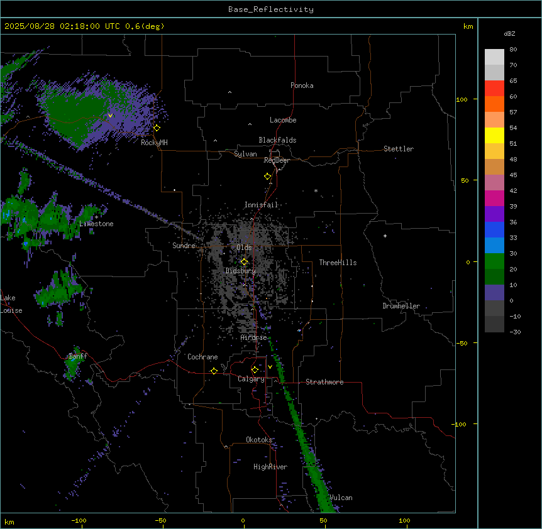
Task: Click the Cochrane label
Action: (x=202, y=357)
